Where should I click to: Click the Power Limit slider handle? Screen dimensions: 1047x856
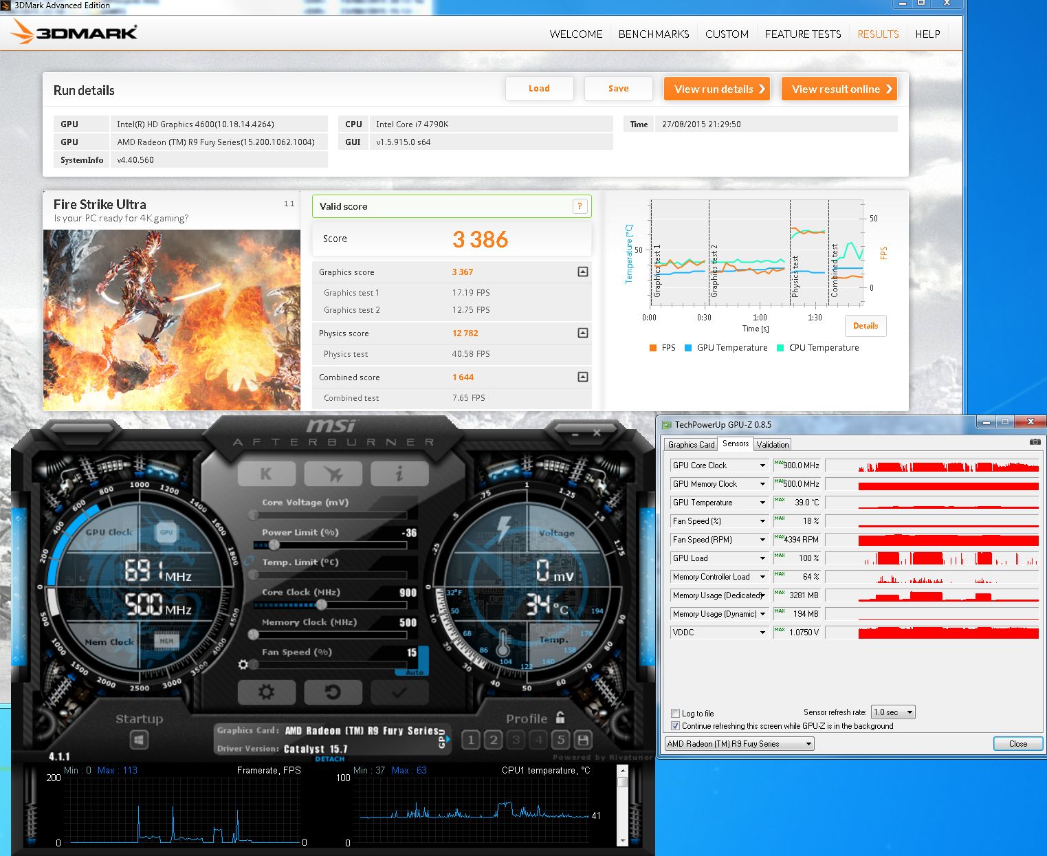274,545
